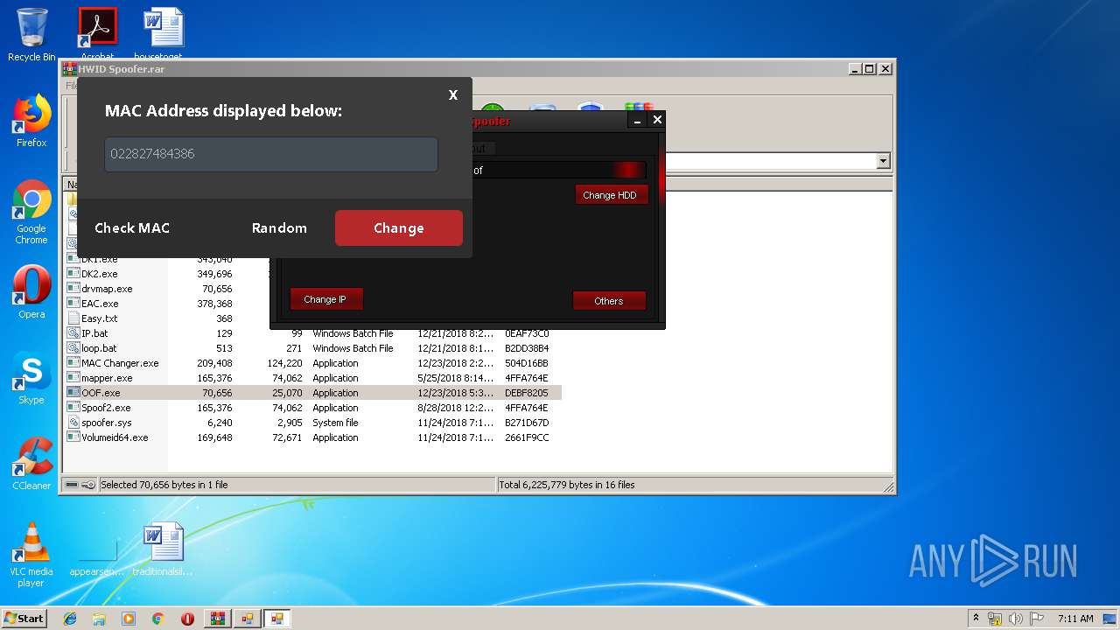
Task: Show hidden system tray icons
Action: [x=976, y=619]
